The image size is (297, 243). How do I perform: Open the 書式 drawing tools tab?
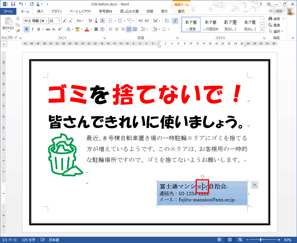pyautogui.click(x=181, y=11)
